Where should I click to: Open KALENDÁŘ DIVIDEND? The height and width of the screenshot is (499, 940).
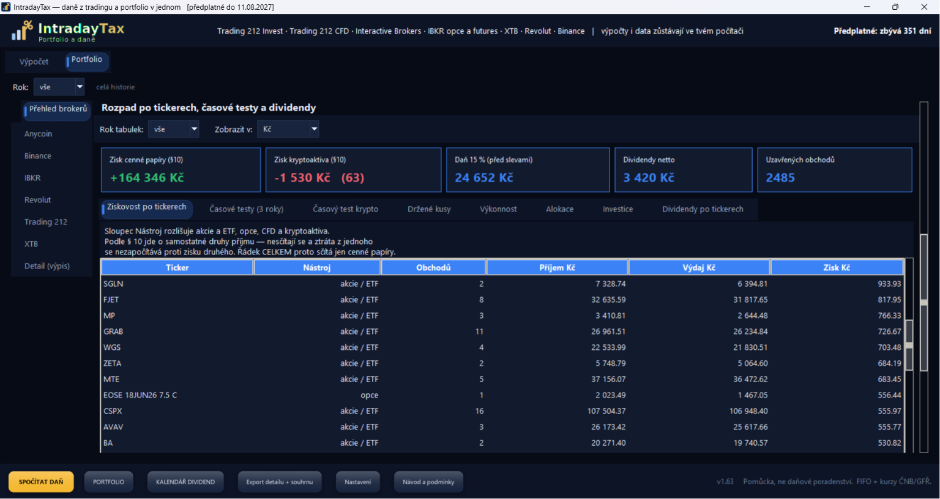(185, 482)
